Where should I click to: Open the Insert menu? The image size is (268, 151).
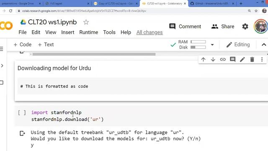(68, 32)
